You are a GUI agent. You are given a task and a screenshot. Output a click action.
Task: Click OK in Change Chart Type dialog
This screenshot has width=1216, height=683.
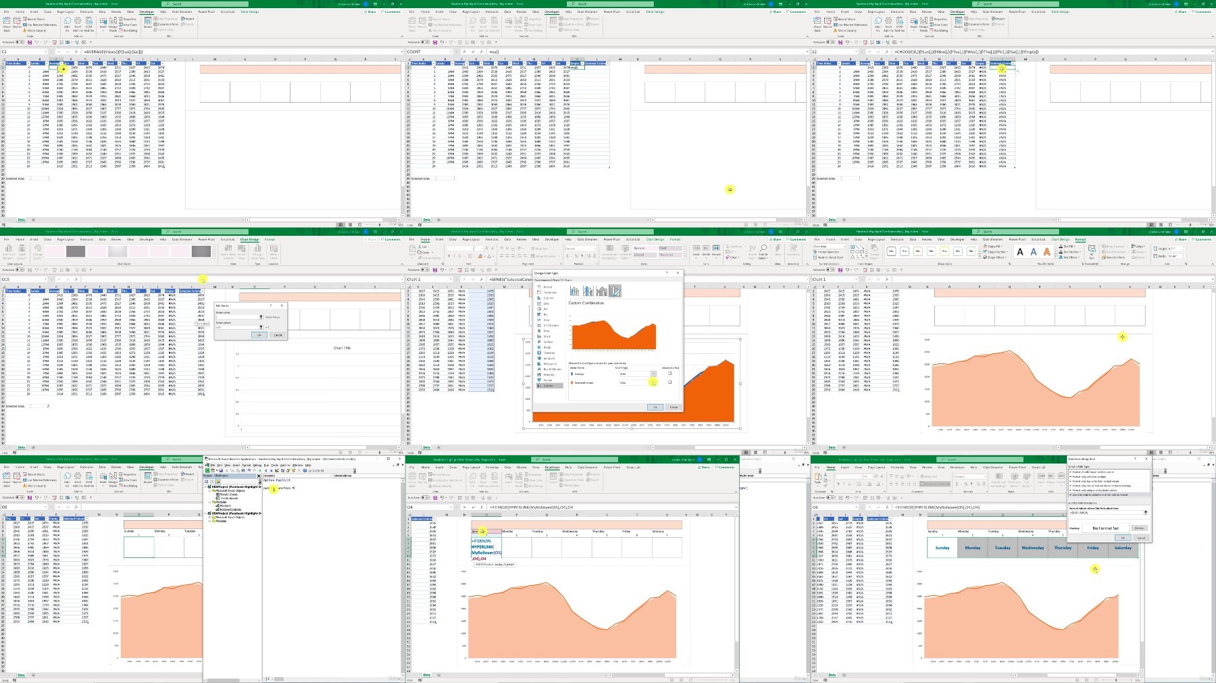coord(655,407)
